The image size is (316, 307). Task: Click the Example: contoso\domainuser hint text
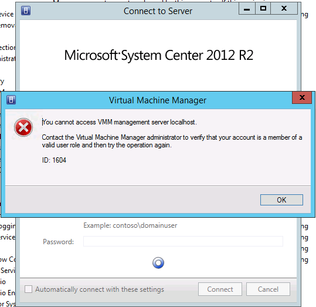pyautogui.click(x=130, y=225)
